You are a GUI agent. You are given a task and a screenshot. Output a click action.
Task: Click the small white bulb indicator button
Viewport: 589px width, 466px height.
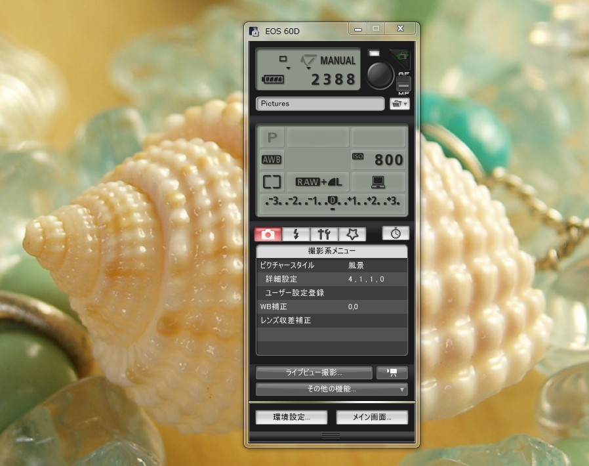(x=374, y=53)
